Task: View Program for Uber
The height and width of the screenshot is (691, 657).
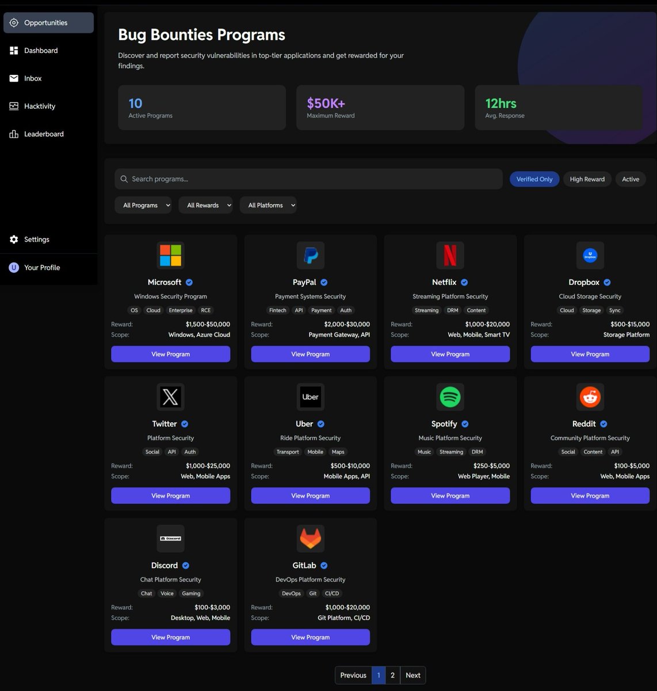Action: tap(311, 496)
